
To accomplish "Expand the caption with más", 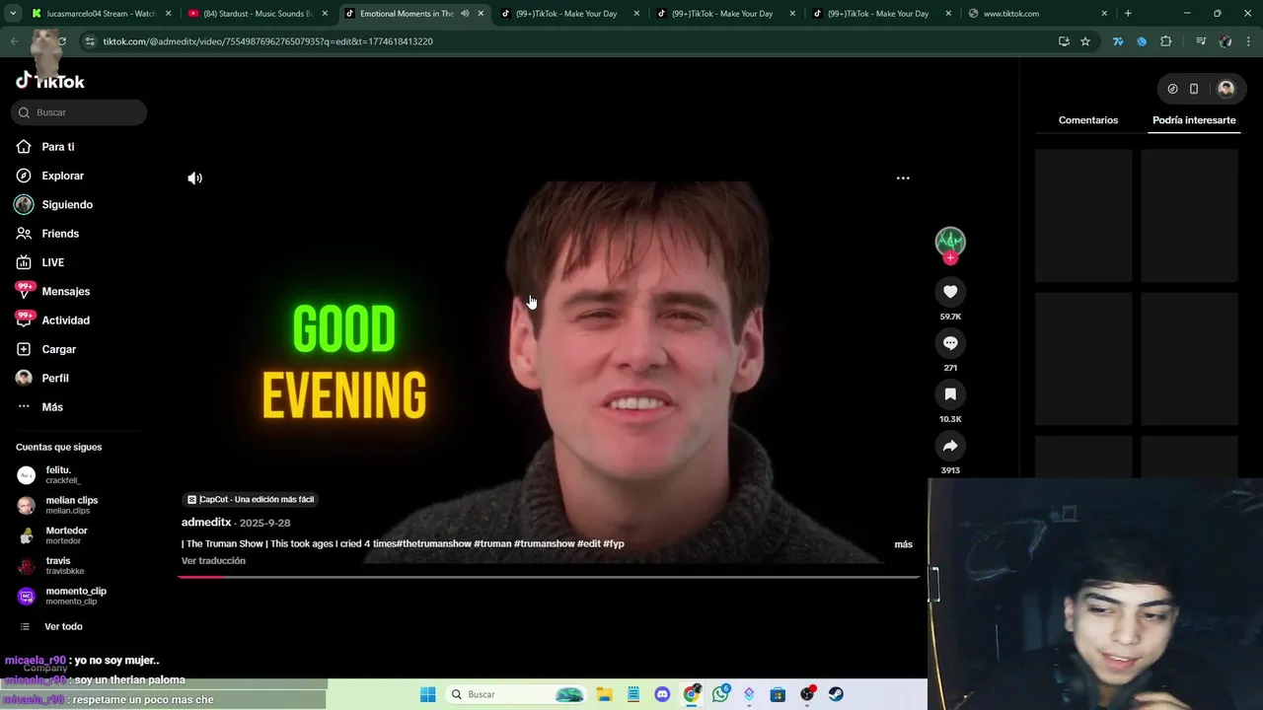I will coord(903,544).
